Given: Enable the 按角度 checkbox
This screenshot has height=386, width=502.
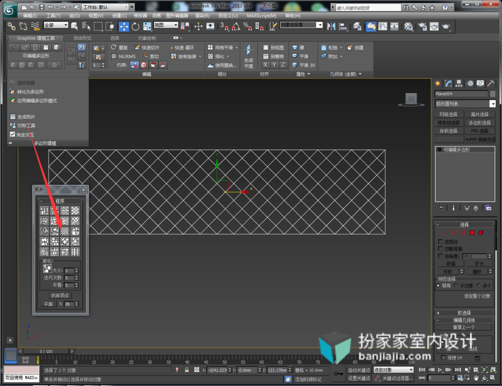Looking at the screenshot, I should click(441, 256).
